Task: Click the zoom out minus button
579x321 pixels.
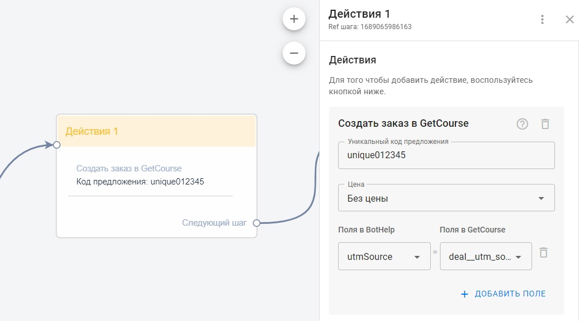Action: (294, 53)
